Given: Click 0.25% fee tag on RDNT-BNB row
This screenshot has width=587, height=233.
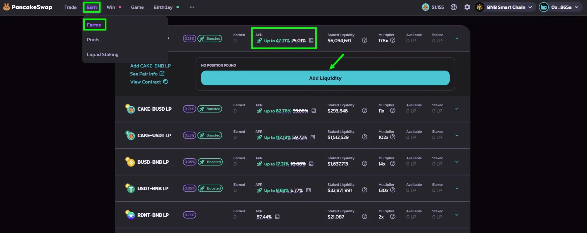Looking at the screenshot, I should click(x=189, y=215).
